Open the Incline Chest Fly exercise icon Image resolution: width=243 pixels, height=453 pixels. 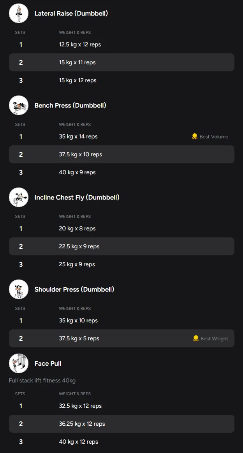(19, 197)
